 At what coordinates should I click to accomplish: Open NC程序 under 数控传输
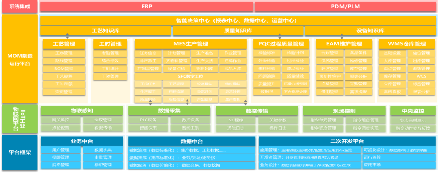pyautogui.click(x=236, y=120)
